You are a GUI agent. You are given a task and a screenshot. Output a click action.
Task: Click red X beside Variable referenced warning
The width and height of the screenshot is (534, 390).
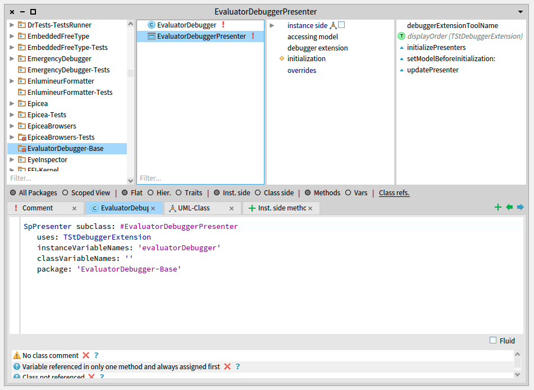227,366
